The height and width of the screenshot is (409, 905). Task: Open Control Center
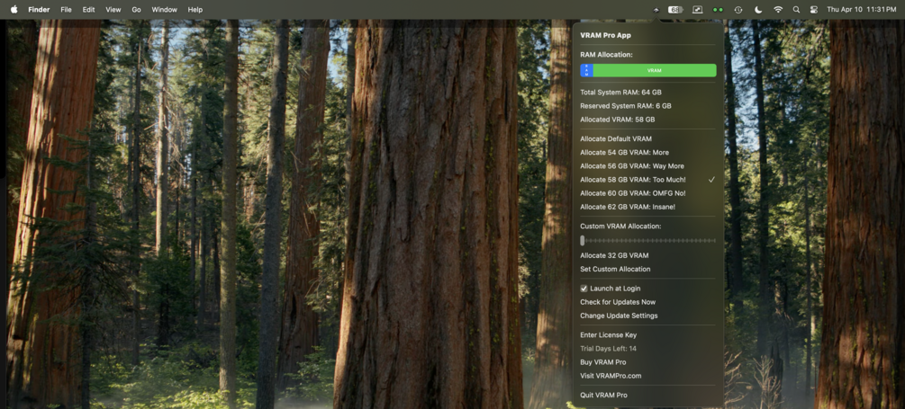point(814,10)
